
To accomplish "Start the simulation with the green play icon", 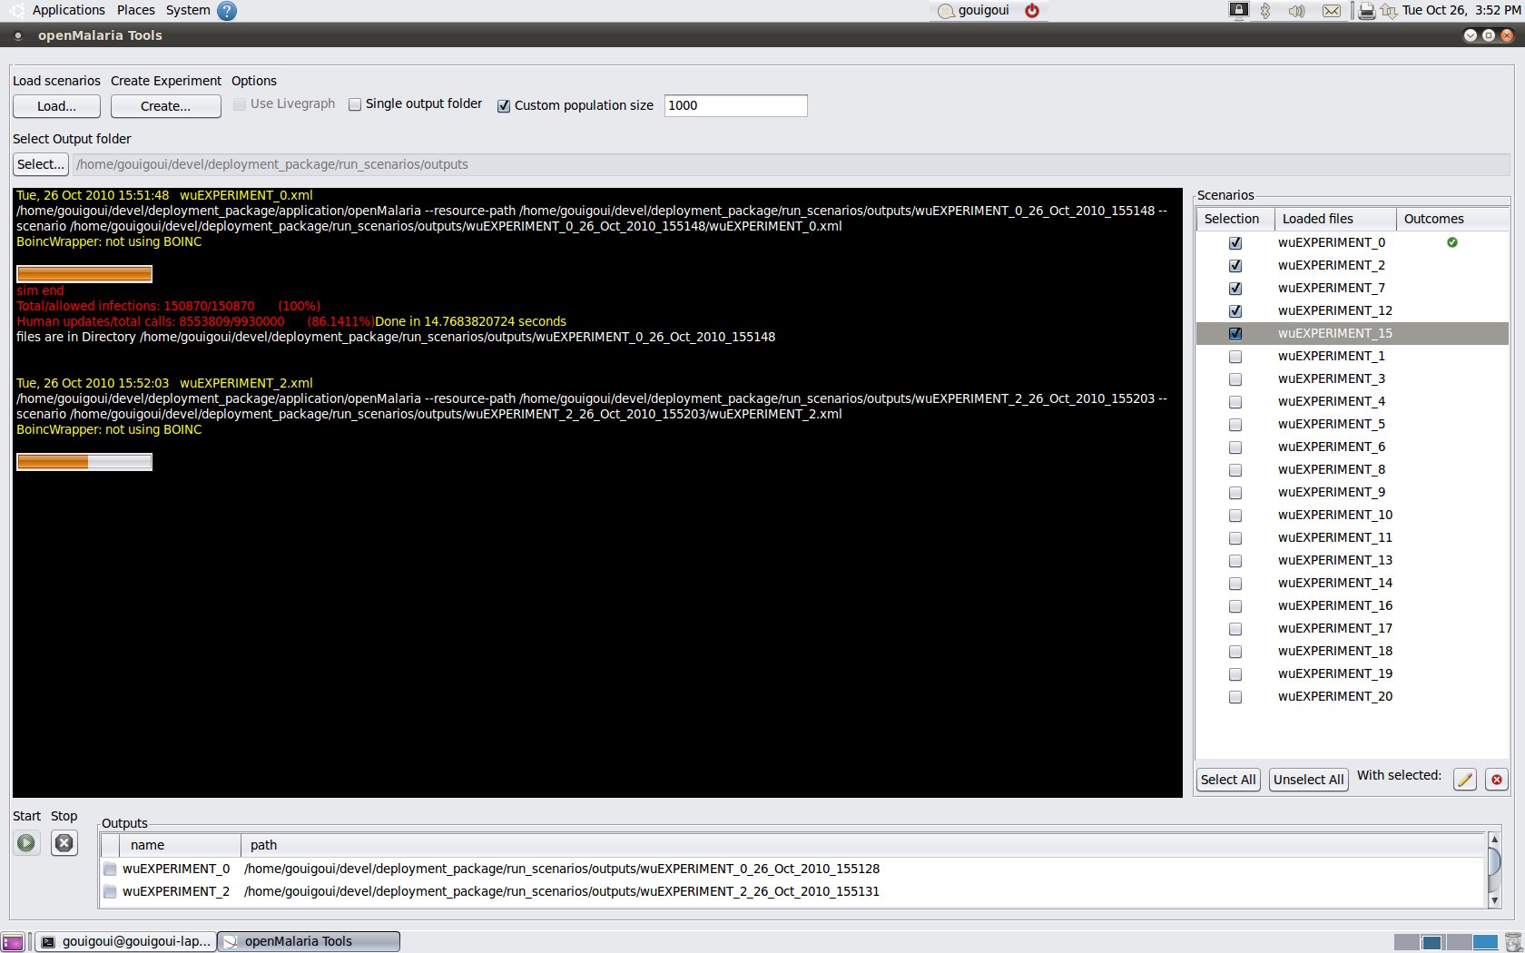I will pos(26,843).
